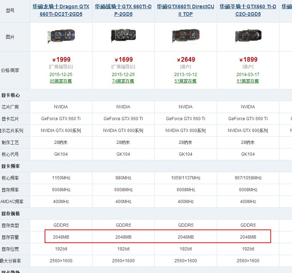Click the 核心频率 row label
Image resolution: width=292 pixels, height=273 pixels.
click(x=10, y=178)
